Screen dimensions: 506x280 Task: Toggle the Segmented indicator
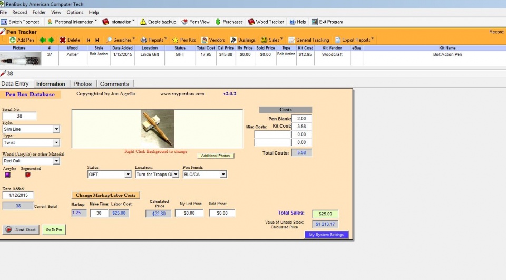(28, 175)
